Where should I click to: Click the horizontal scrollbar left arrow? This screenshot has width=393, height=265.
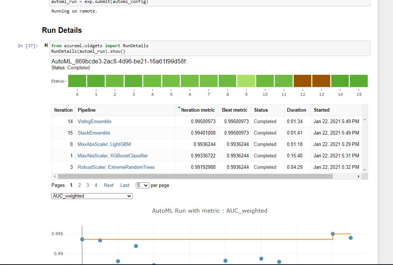click(x=55, y=177)
